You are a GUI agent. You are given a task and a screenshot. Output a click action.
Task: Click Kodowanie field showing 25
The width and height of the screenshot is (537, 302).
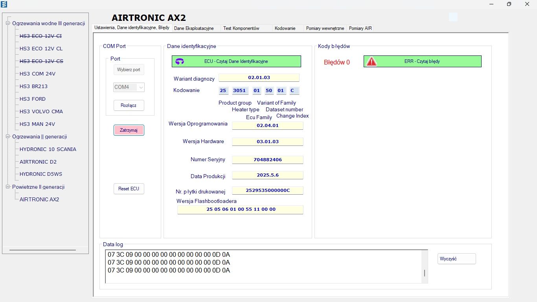click(x=223, y=90)
